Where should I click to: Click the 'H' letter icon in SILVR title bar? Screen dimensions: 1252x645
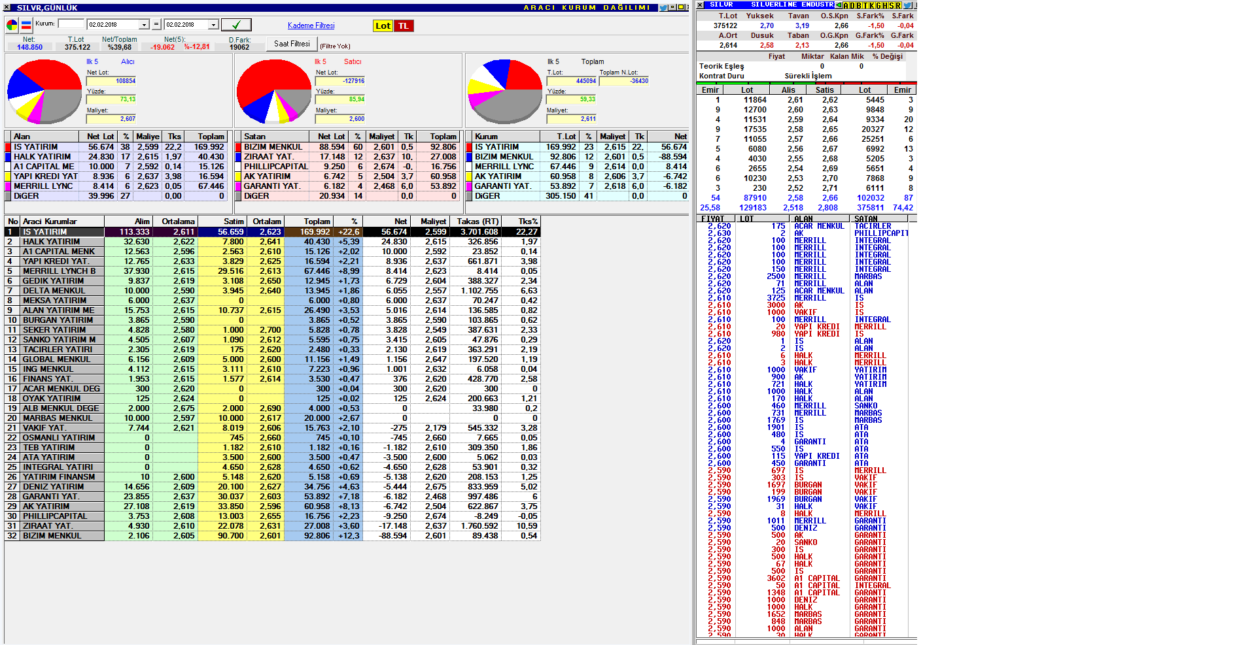(x=885, y=5)
